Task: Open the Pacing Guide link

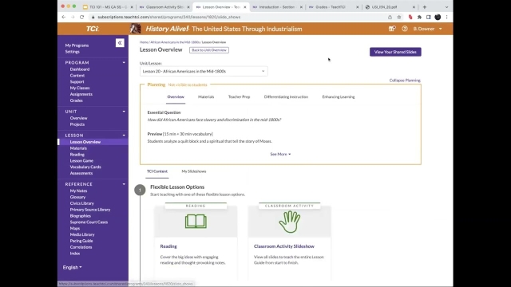Action: [81, 241]
